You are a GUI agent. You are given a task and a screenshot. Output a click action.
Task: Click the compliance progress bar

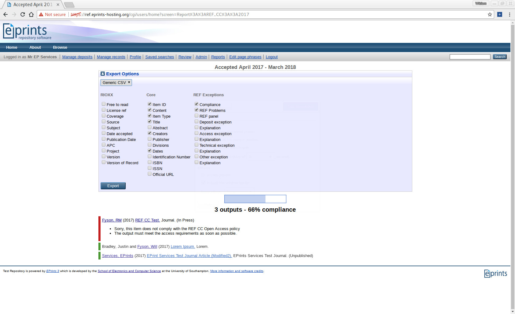pyautogui.click(x=255, y=199)
